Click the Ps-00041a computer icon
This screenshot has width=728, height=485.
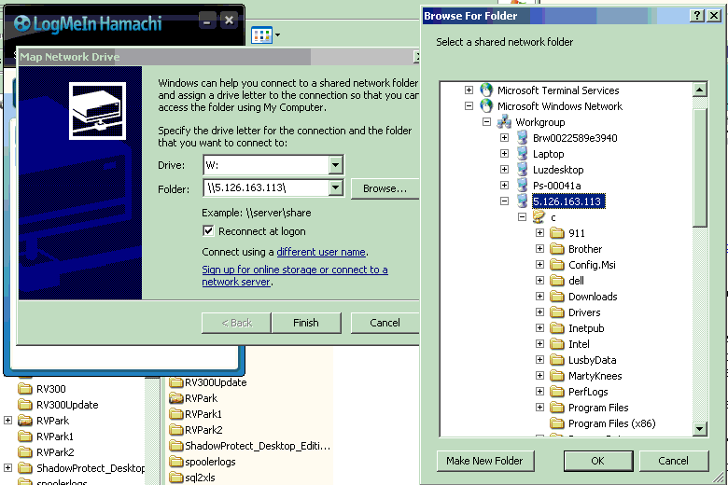[523, 186]
